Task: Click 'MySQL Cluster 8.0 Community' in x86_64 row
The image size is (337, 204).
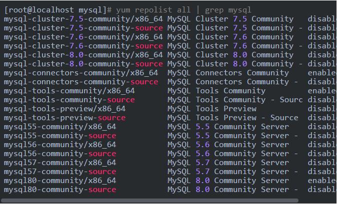Action: tap(230, 55)
